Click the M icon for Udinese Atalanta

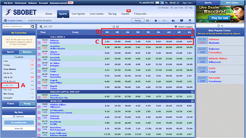click(39, 43)
